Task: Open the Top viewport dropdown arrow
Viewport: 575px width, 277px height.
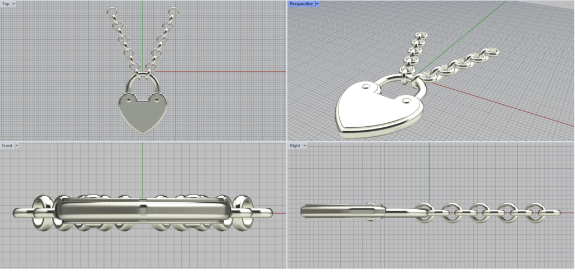Action: pyautogui.click(x=14, y=4)
